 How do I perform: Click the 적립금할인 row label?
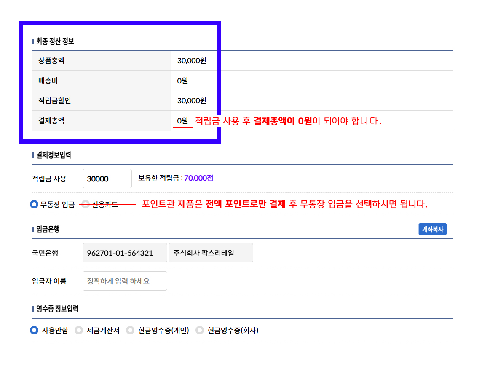pos(52,101)
